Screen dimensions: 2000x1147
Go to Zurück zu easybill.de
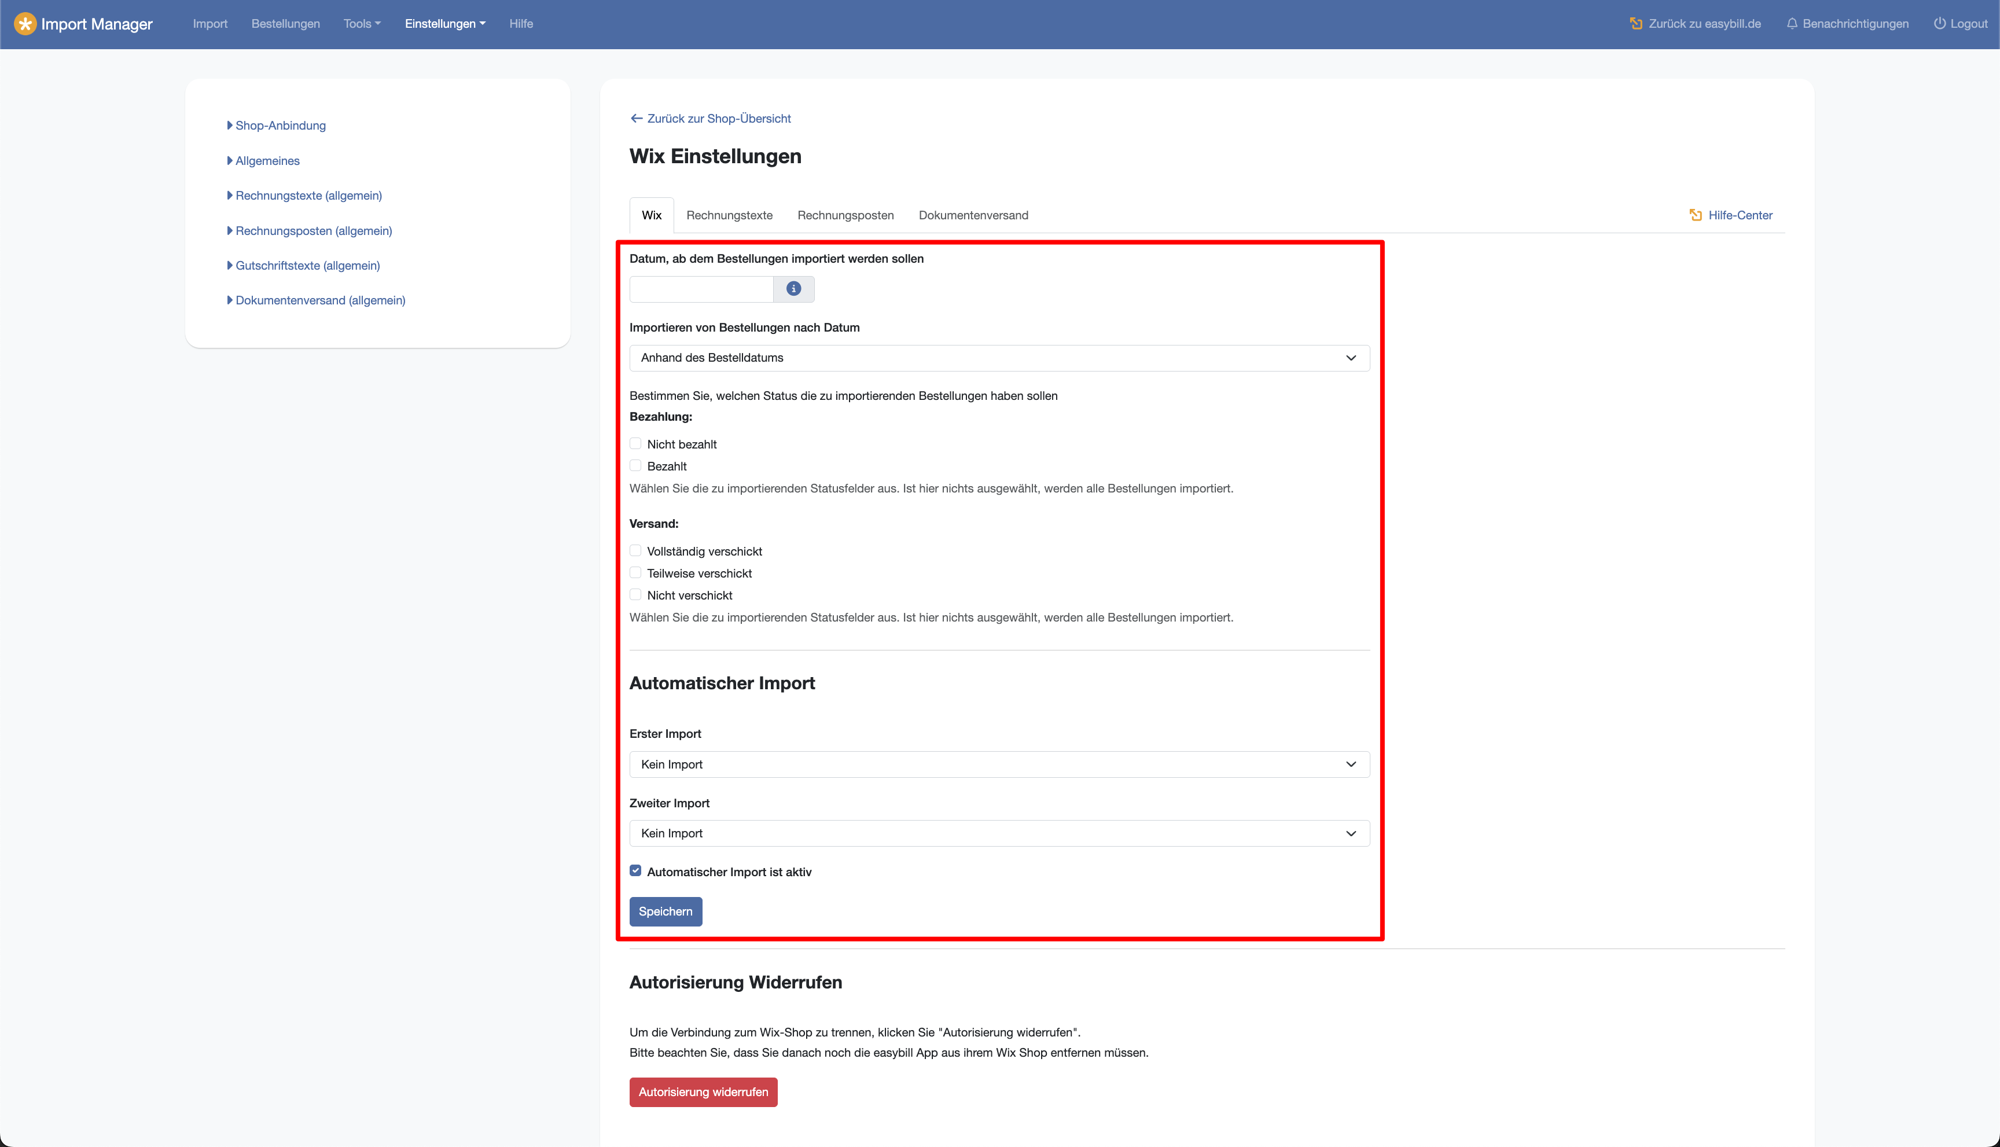click(1695, 24)
